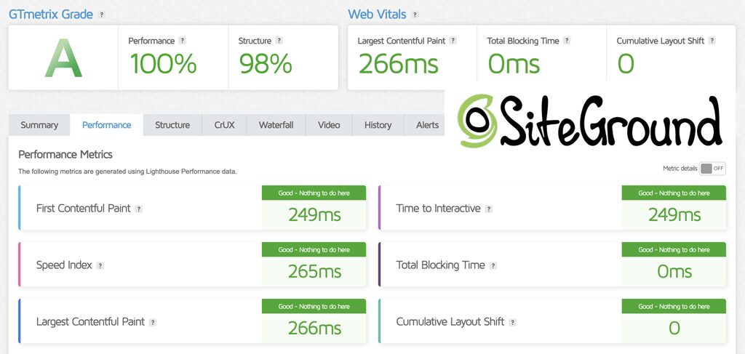Click the 266ms value in Web Vitals
This screenshot has width=745, height=354.
(x=398, y=63)
